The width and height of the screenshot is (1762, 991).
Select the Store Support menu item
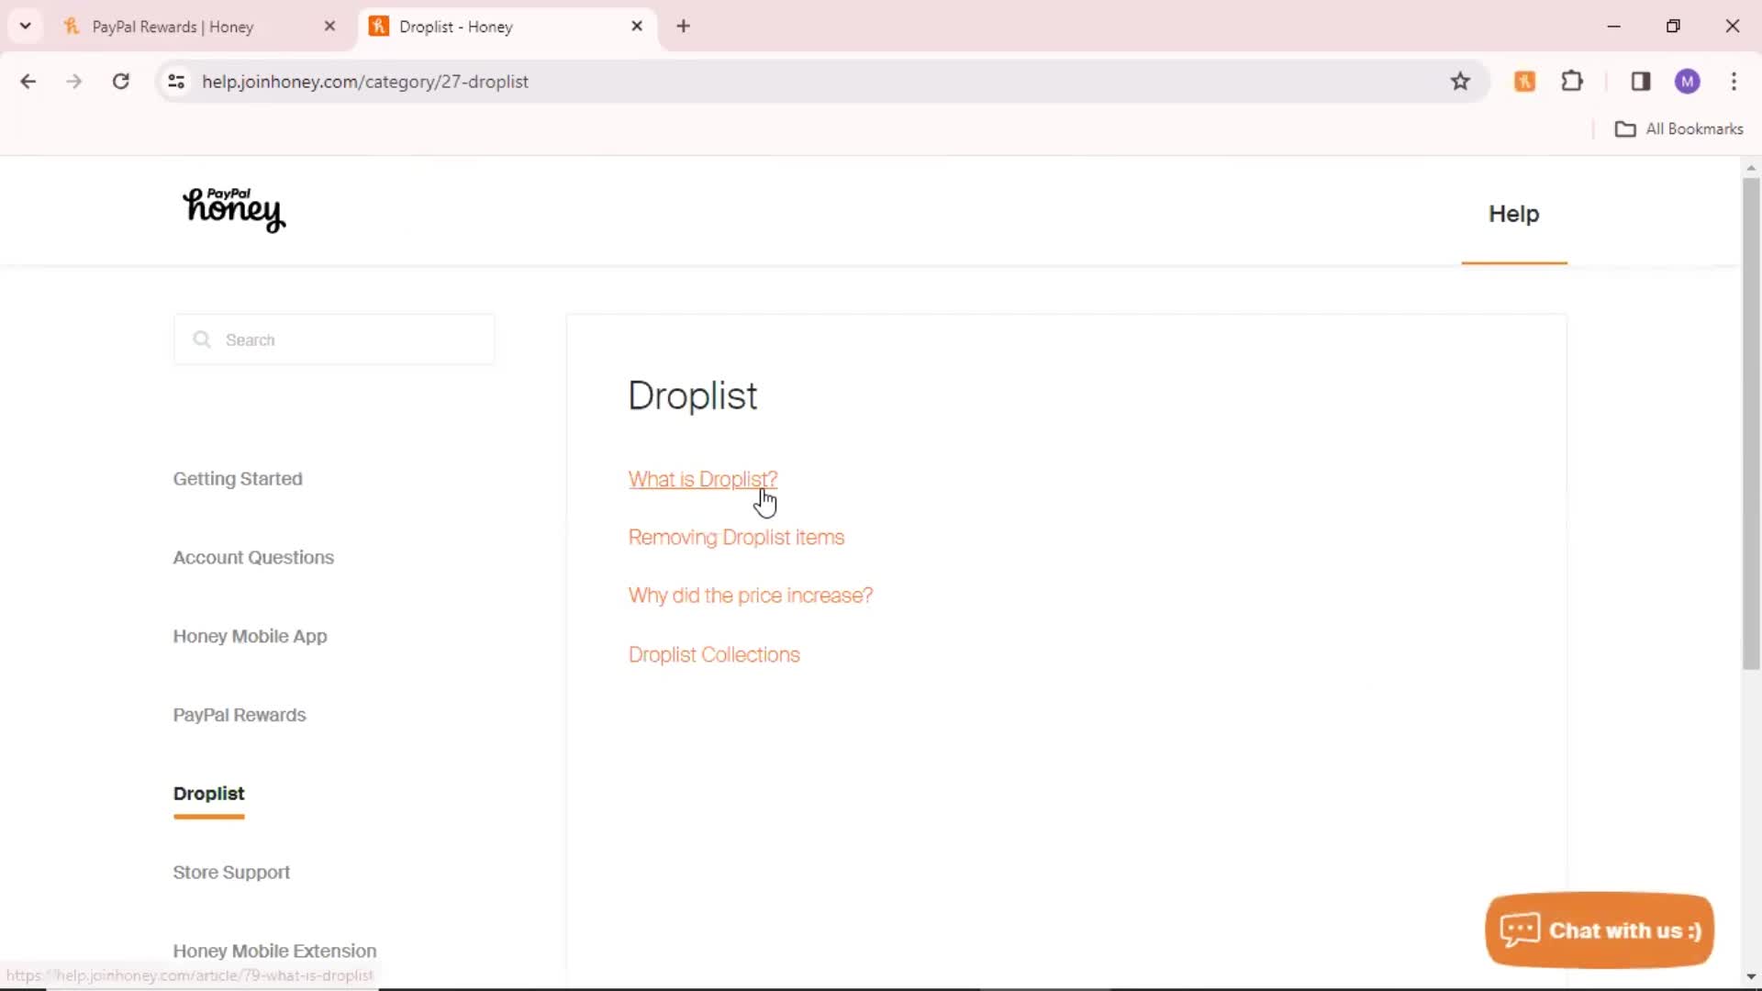point(231,871)
